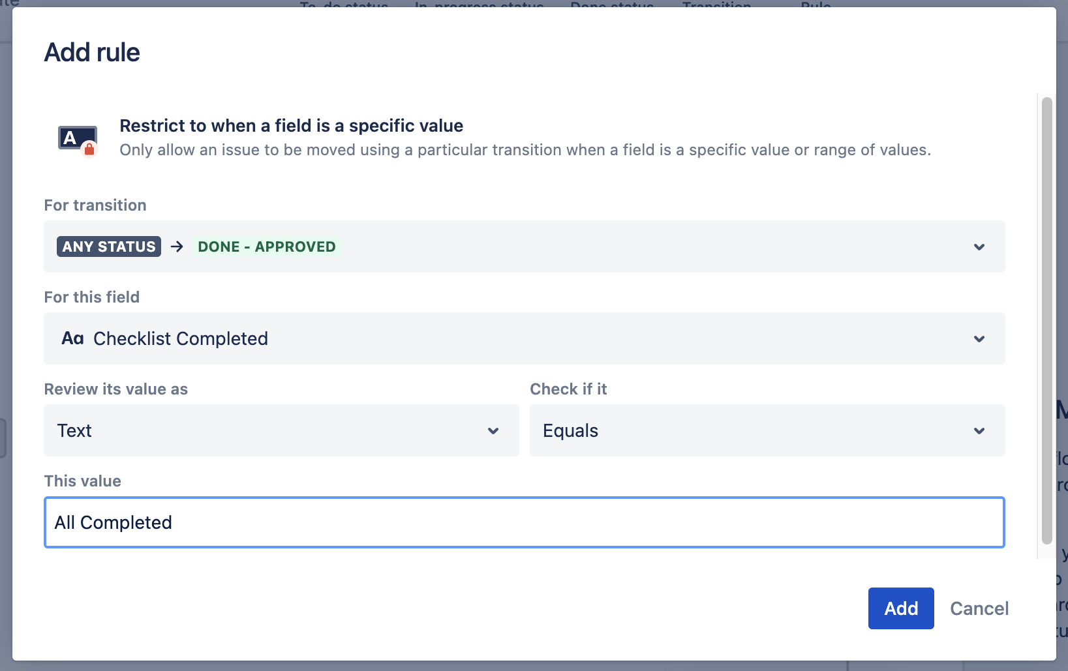Expand the Text value type chevron

(493, 430)
